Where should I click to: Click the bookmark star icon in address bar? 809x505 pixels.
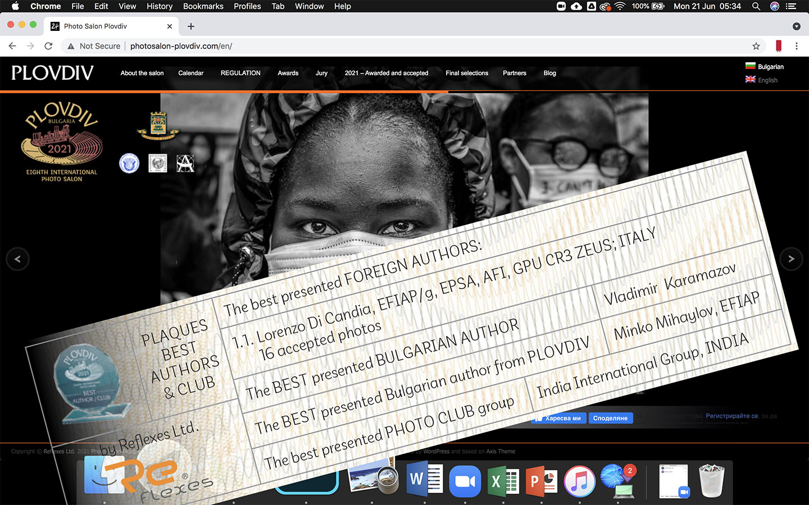[756, 46]
